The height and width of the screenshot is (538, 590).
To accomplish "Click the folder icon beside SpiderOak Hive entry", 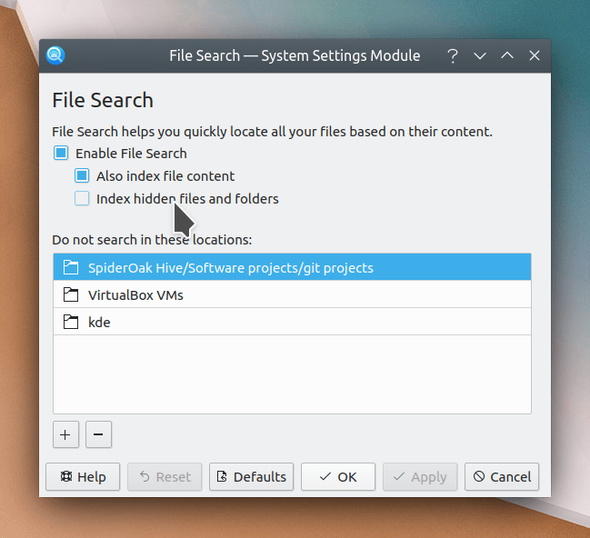I will pyautogui.click(x=70, y=267).
